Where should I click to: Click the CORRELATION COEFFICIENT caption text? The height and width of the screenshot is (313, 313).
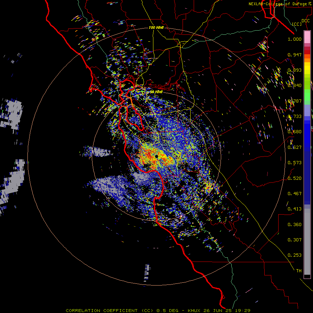pos(103,311)
